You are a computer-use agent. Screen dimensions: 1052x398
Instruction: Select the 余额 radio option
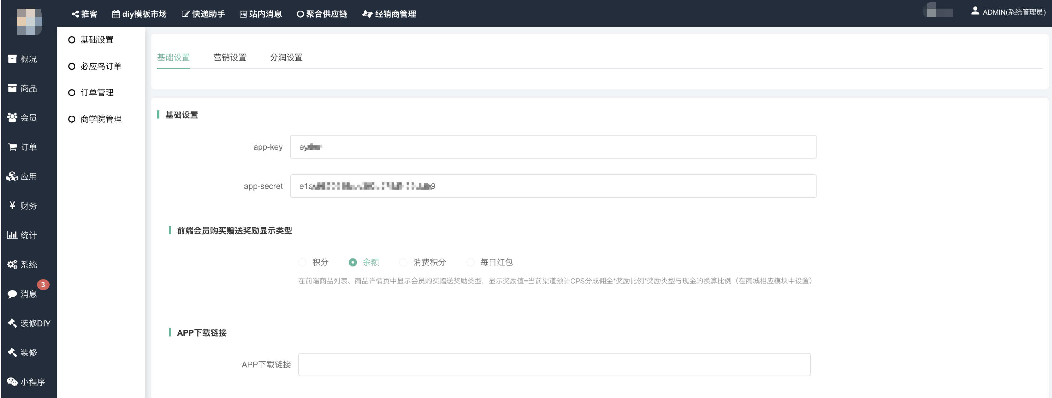coord(353,262)
